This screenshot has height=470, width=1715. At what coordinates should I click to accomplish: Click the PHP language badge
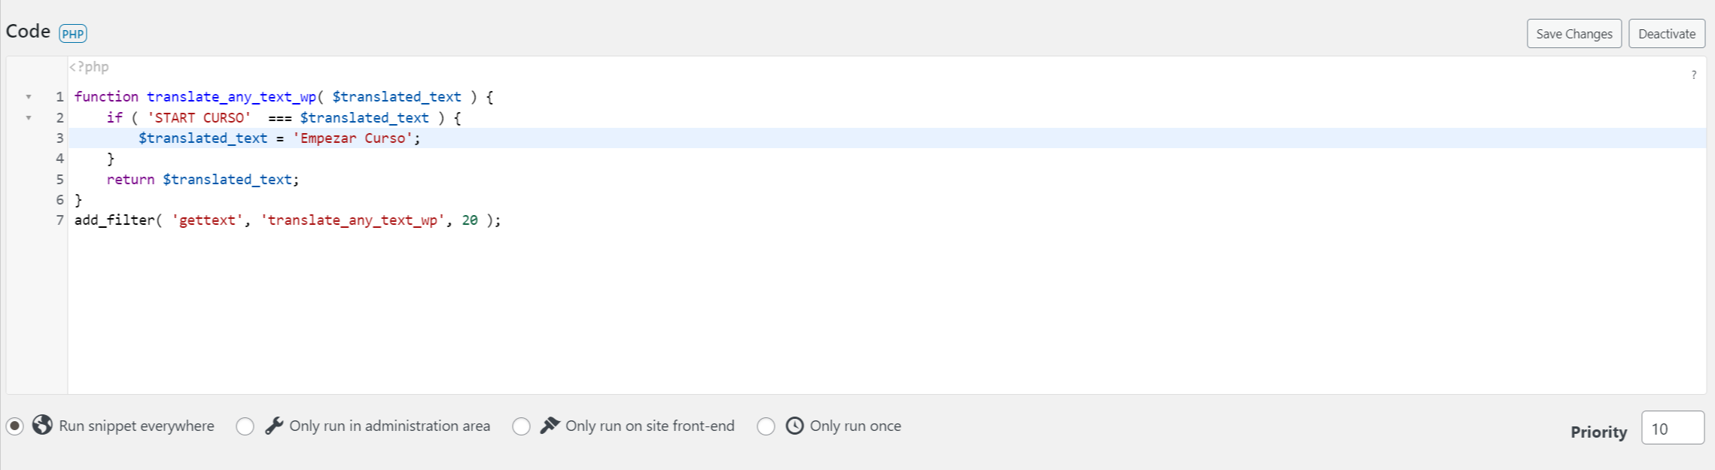coord(73,34)
